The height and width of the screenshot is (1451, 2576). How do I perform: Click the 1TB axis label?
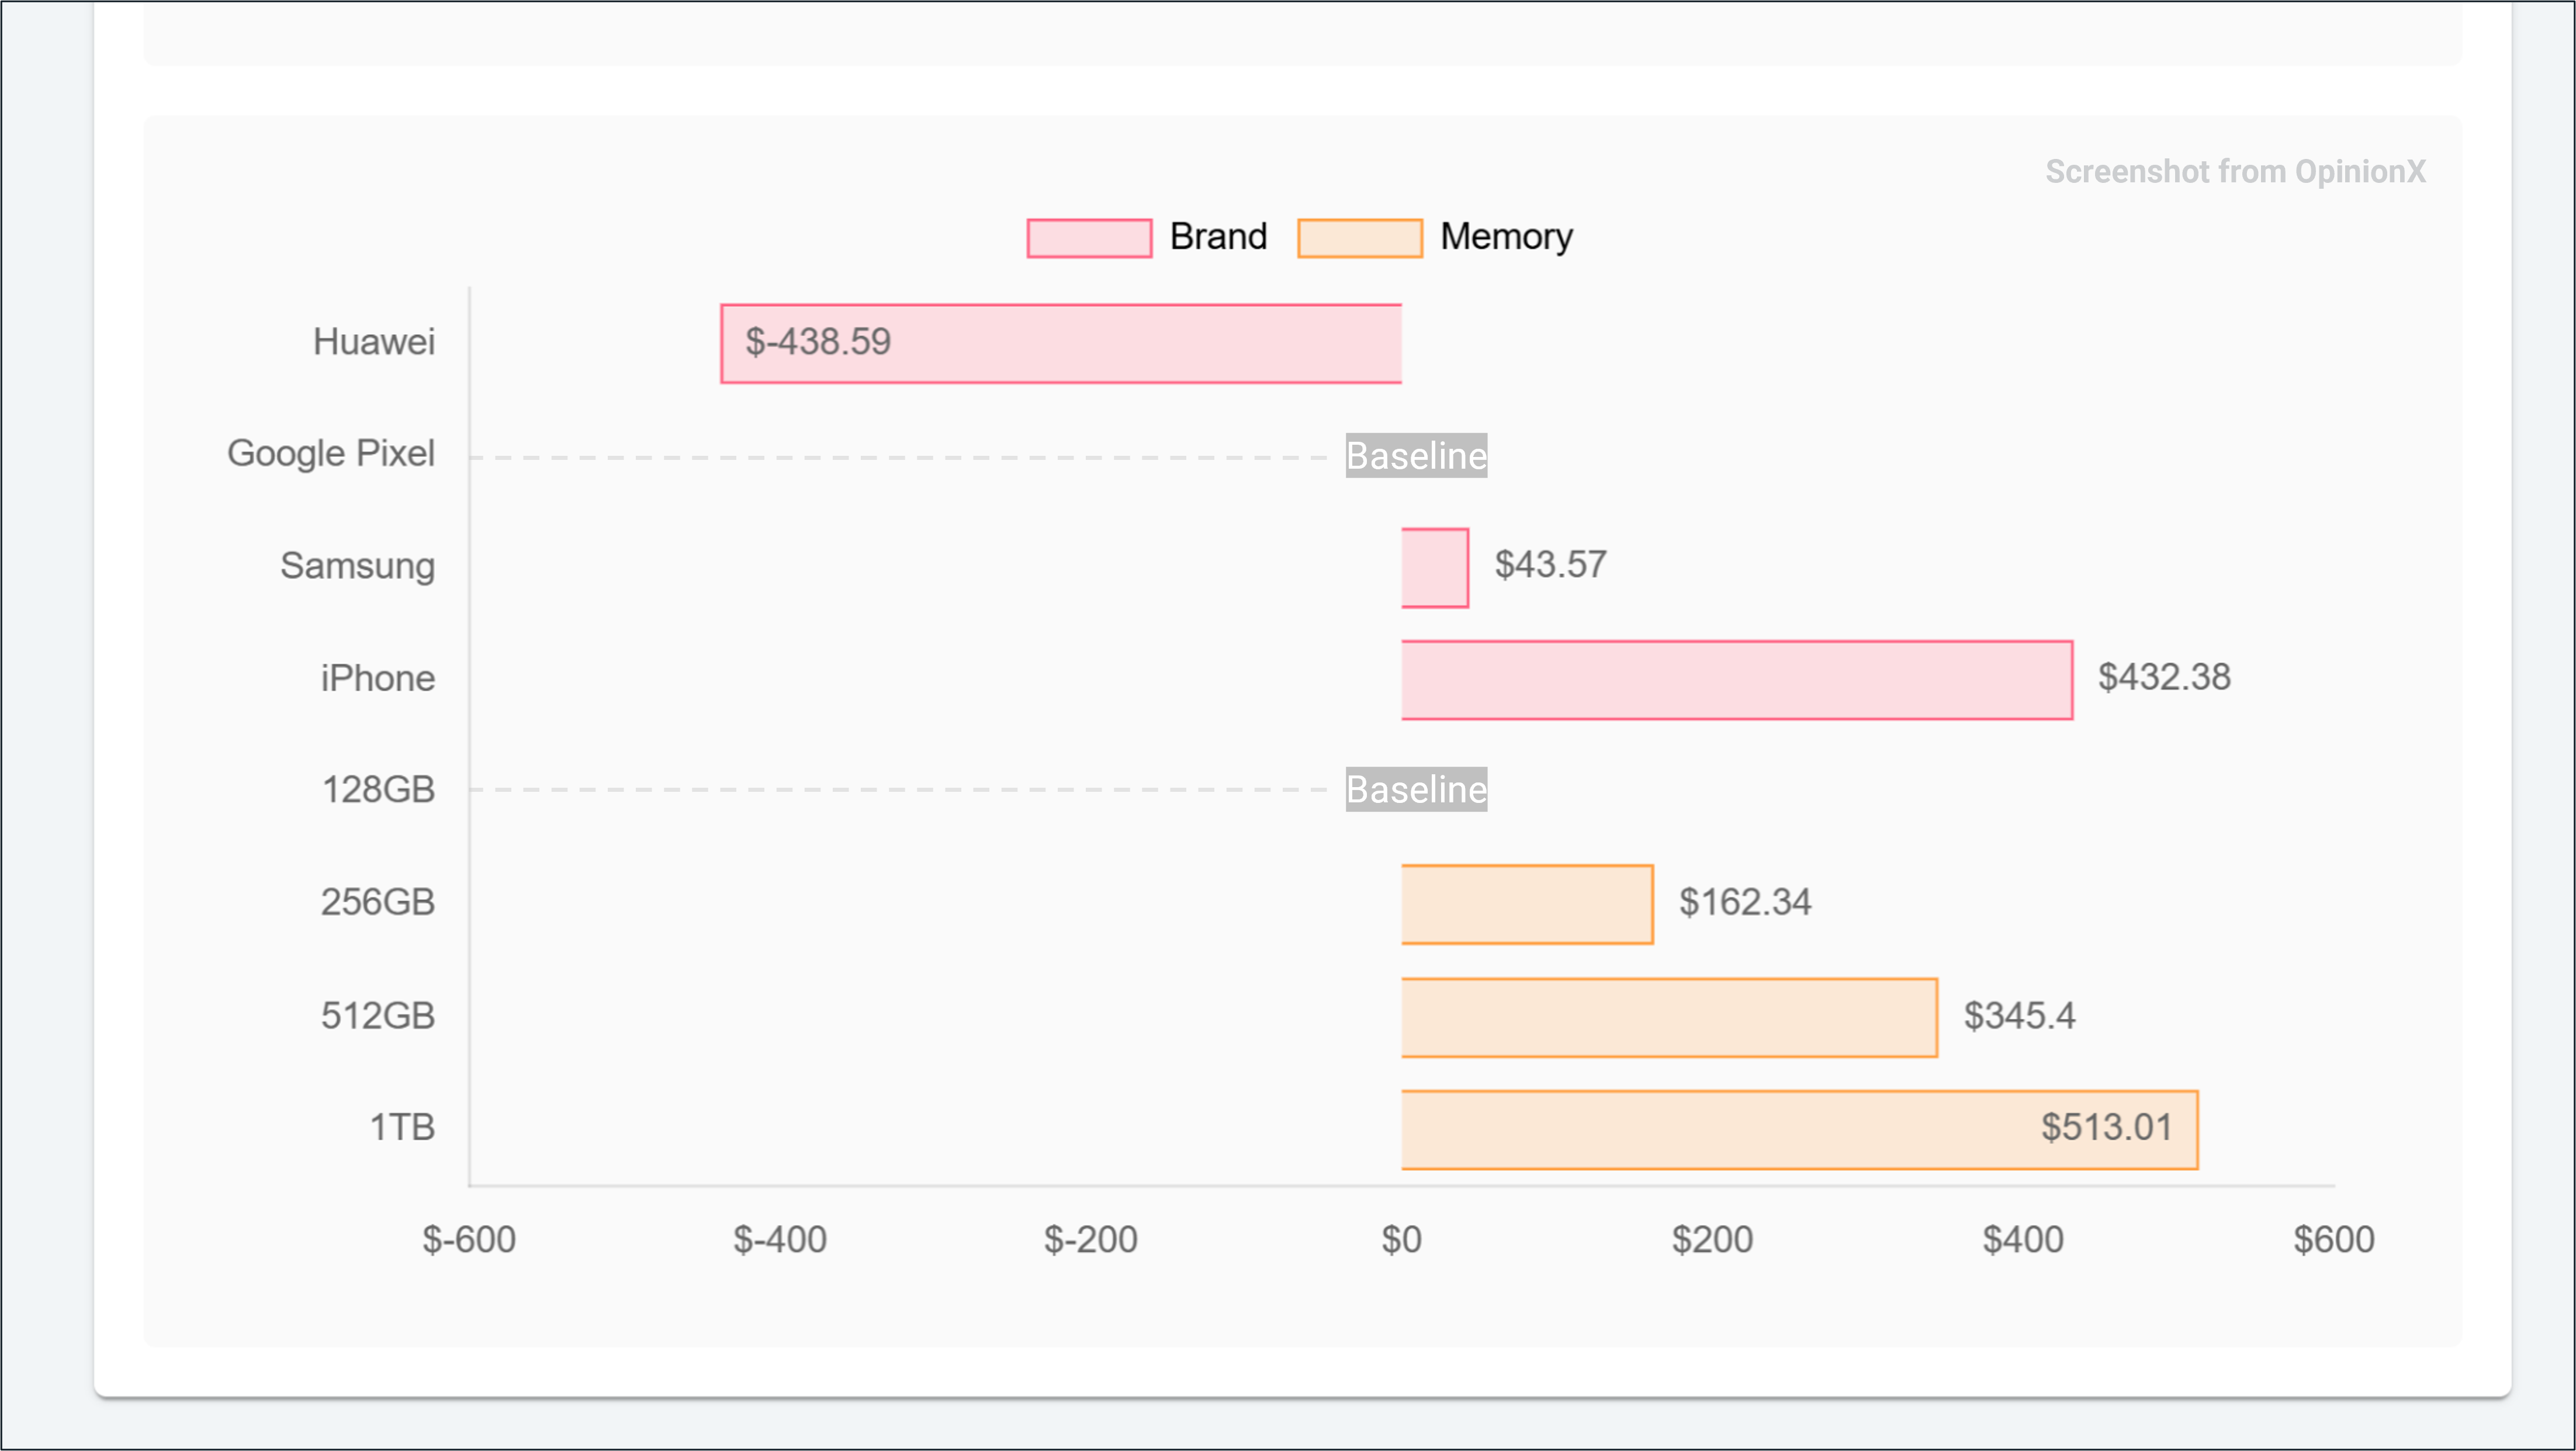(402, 1128)
